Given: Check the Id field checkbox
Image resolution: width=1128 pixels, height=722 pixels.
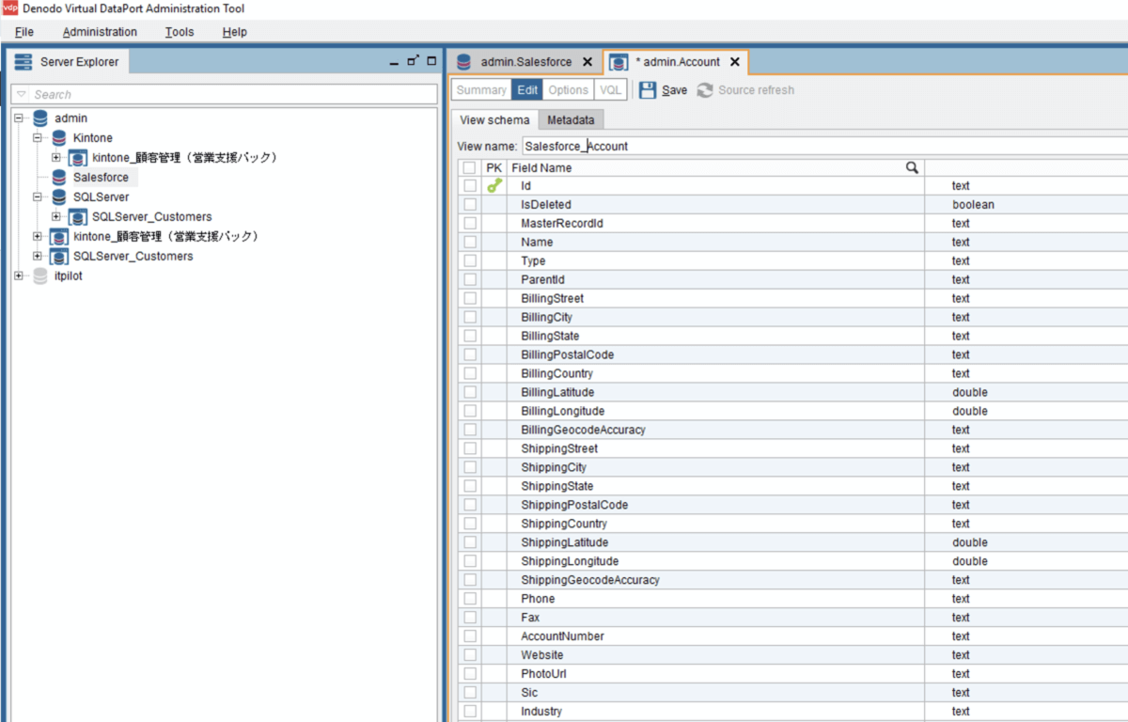Looking at the screenshot, I should click(x=469, y=186).
